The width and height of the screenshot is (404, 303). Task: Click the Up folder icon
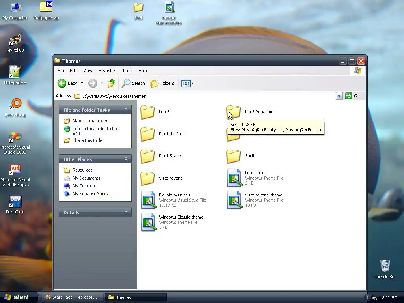(112, 83)
